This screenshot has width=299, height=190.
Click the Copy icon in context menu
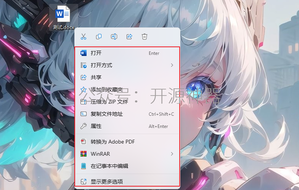(x=98, y=37)
